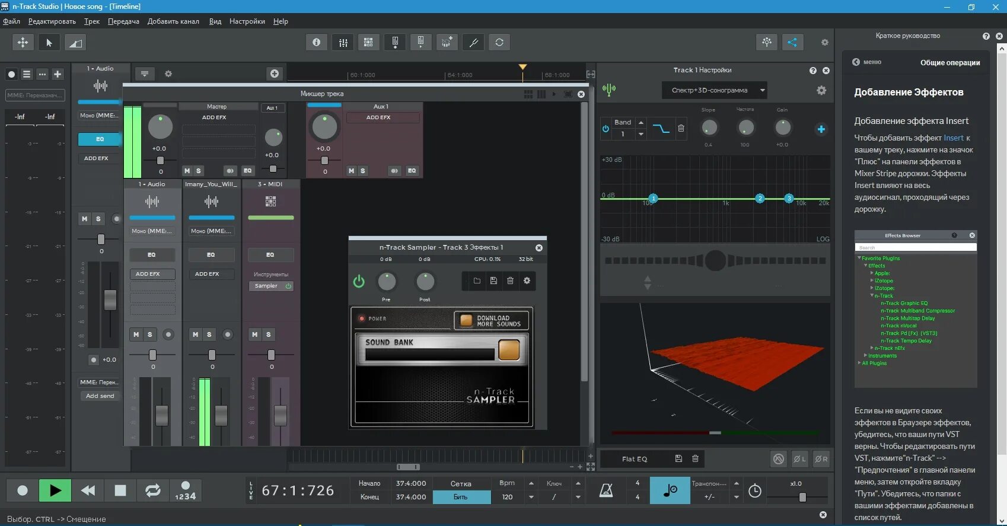
Task: Add new track with plus icon
Action: [x=58, y=74]
